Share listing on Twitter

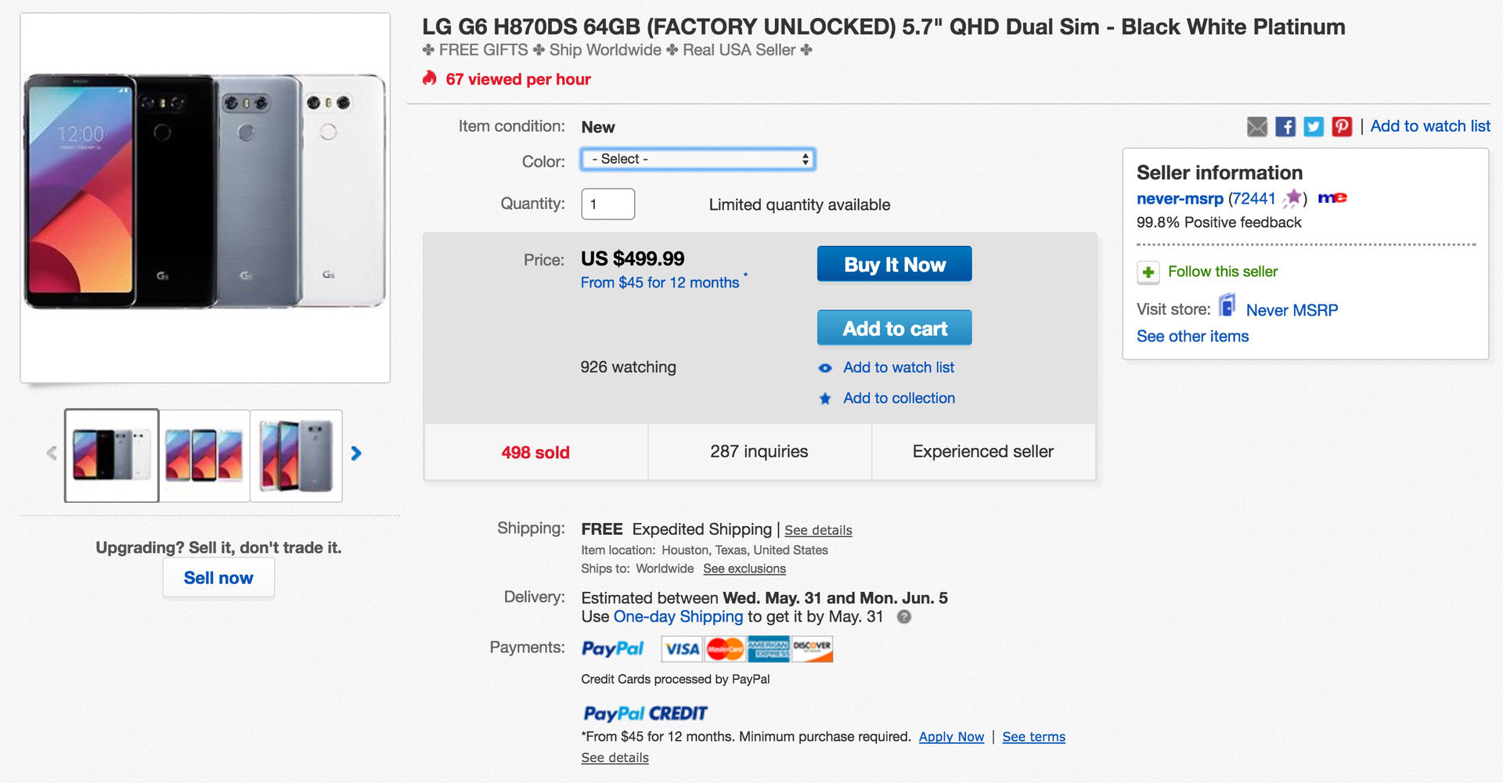pyautogui.click(x=1314, y=127)
